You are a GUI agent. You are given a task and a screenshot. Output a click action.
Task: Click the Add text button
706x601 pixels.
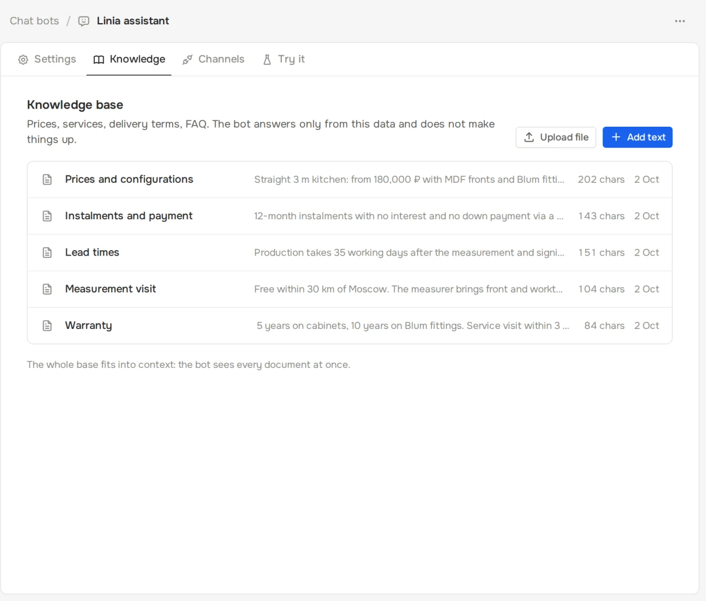click(x=638, y=137)
